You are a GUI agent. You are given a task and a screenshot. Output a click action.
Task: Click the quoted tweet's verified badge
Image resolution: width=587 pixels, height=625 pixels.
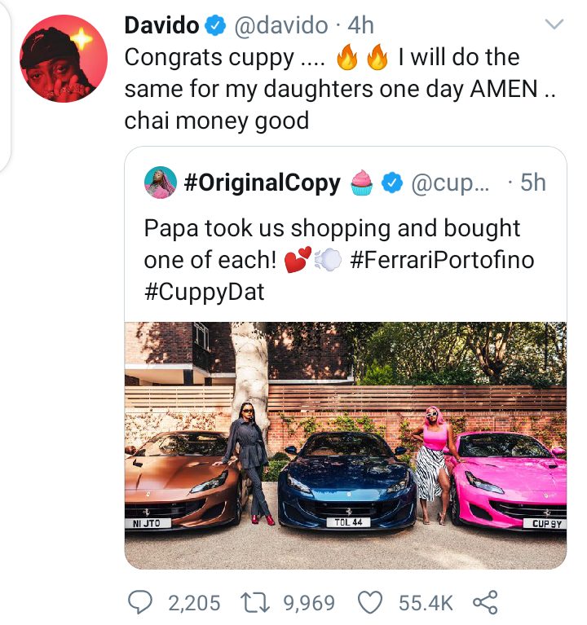click(391, 183)
